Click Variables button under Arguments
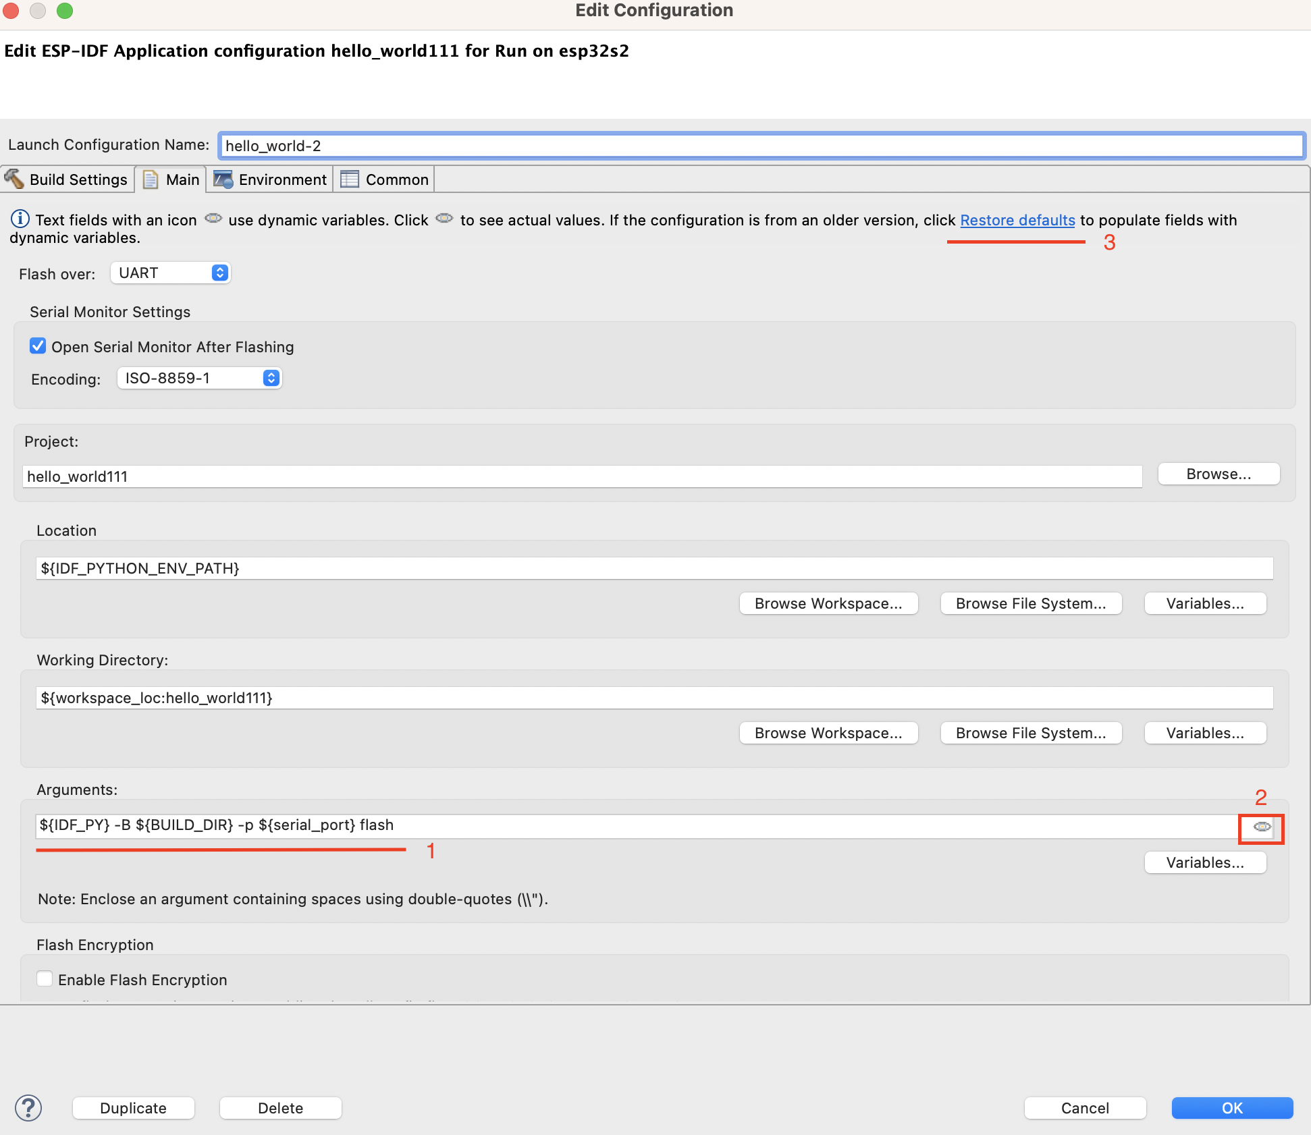The height and width of the screenshot is (1135, 1311). pyautogui.click(x=1204, y=862)
